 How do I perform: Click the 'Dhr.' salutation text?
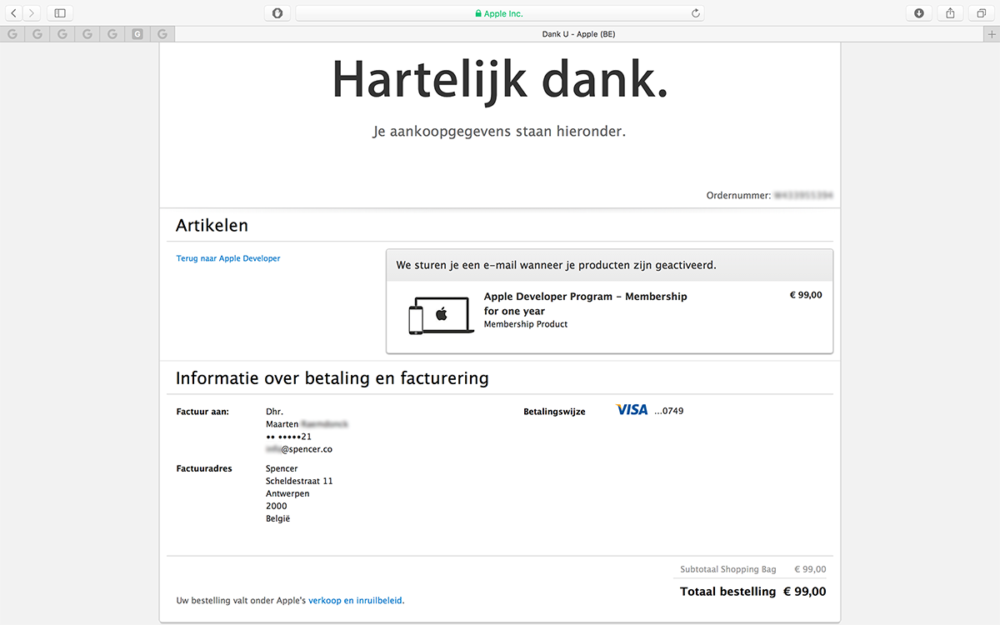tap(275, 412)
